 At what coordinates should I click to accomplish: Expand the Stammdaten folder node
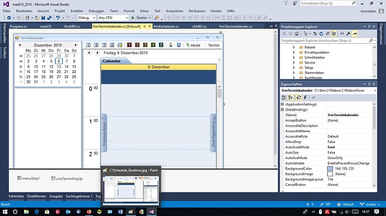[x=294, y=73]
